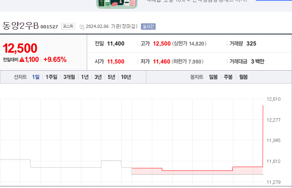Click the 하한가 7,980 text
This screenshot has width=292, height=188.
[188, 61]
